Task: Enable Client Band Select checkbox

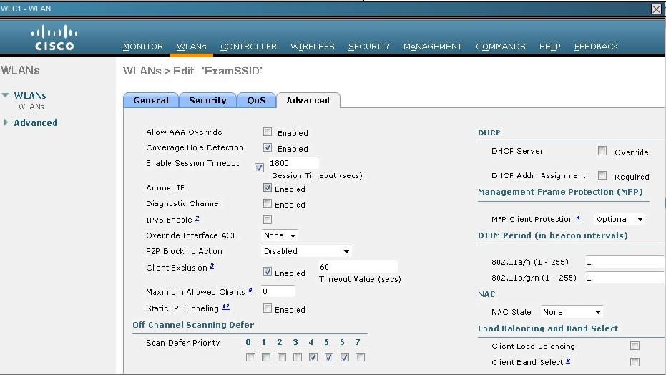Action: (635, 362)
